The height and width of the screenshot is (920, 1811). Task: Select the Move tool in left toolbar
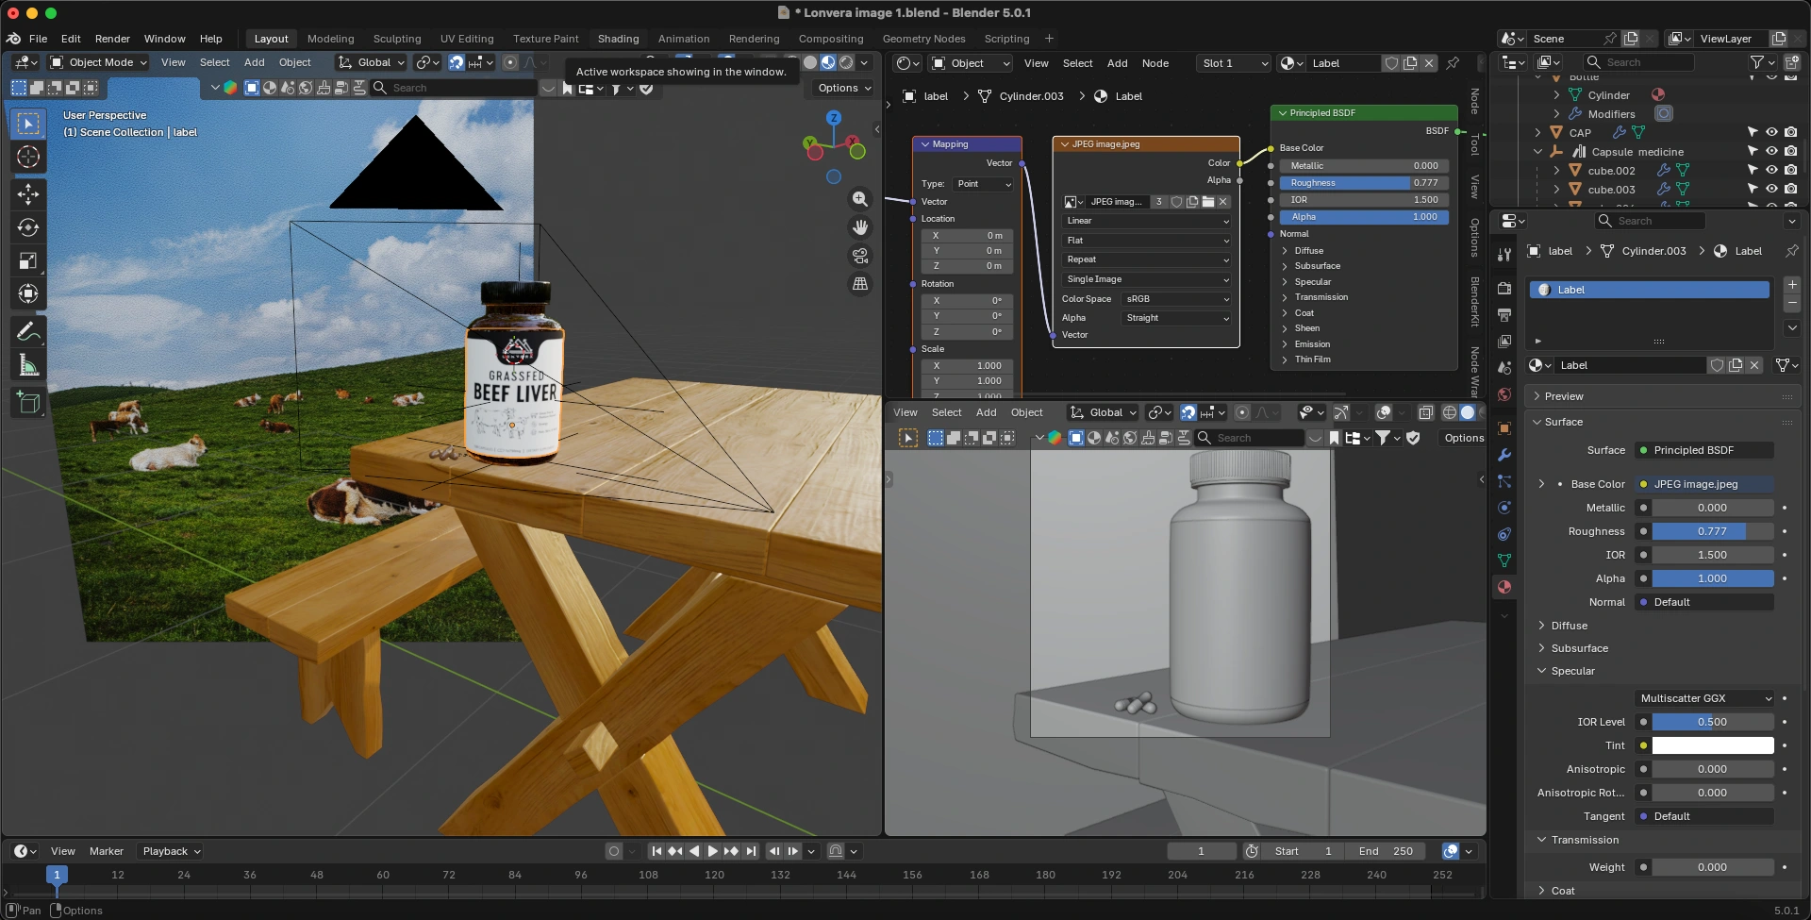(28, 194)
